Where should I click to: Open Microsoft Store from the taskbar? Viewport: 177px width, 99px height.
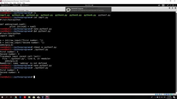tap(34, 97)
